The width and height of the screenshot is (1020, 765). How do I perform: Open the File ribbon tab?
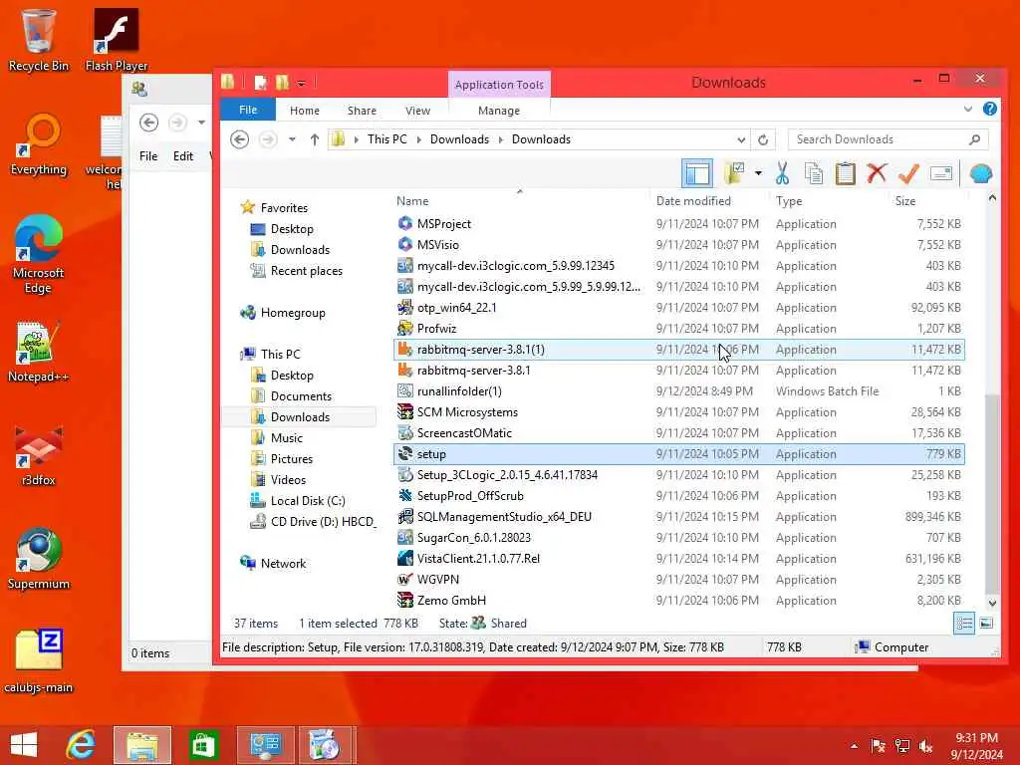[248, 110]
